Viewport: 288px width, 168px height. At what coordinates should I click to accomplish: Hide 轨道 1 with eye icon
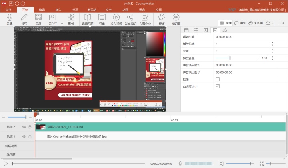point(24,136)
